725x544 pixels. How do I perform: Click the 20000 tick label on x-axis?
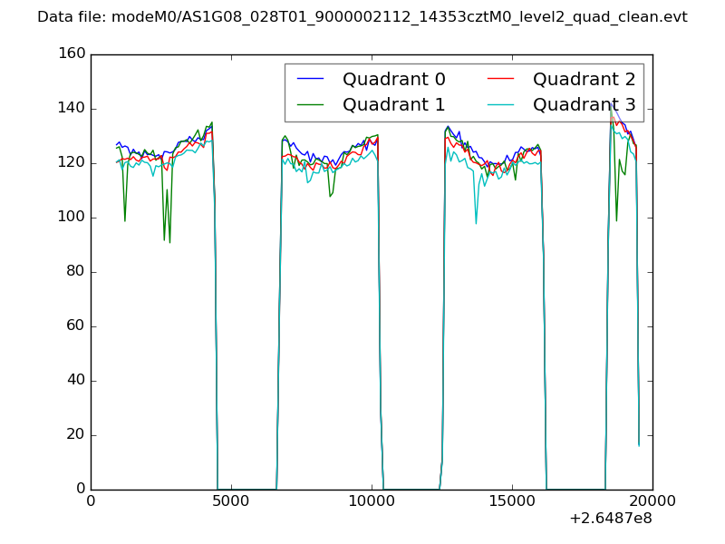652,501
